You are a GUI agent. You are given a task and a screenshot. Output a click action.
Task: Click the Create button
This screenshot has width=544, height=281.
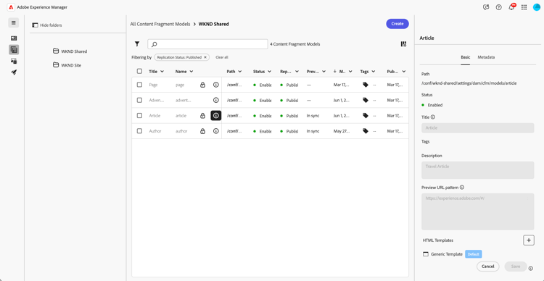(x=397, y=24)
